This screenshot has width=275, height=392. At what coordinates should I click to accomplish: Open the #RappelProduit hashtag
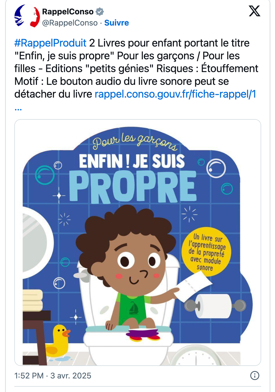[x=50, y=43]
